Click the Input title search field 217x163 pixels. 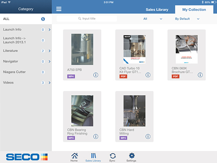tap(87, 18)
